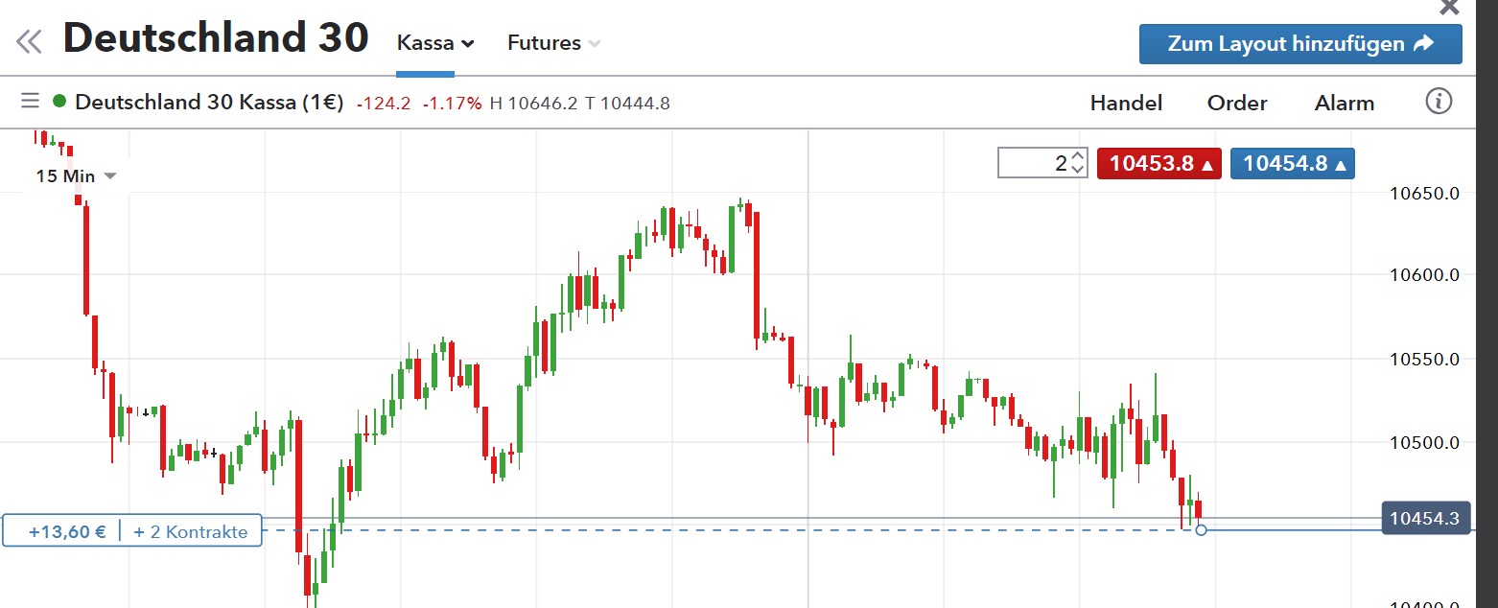Expand the Kassa dropdown

[436, 43]
